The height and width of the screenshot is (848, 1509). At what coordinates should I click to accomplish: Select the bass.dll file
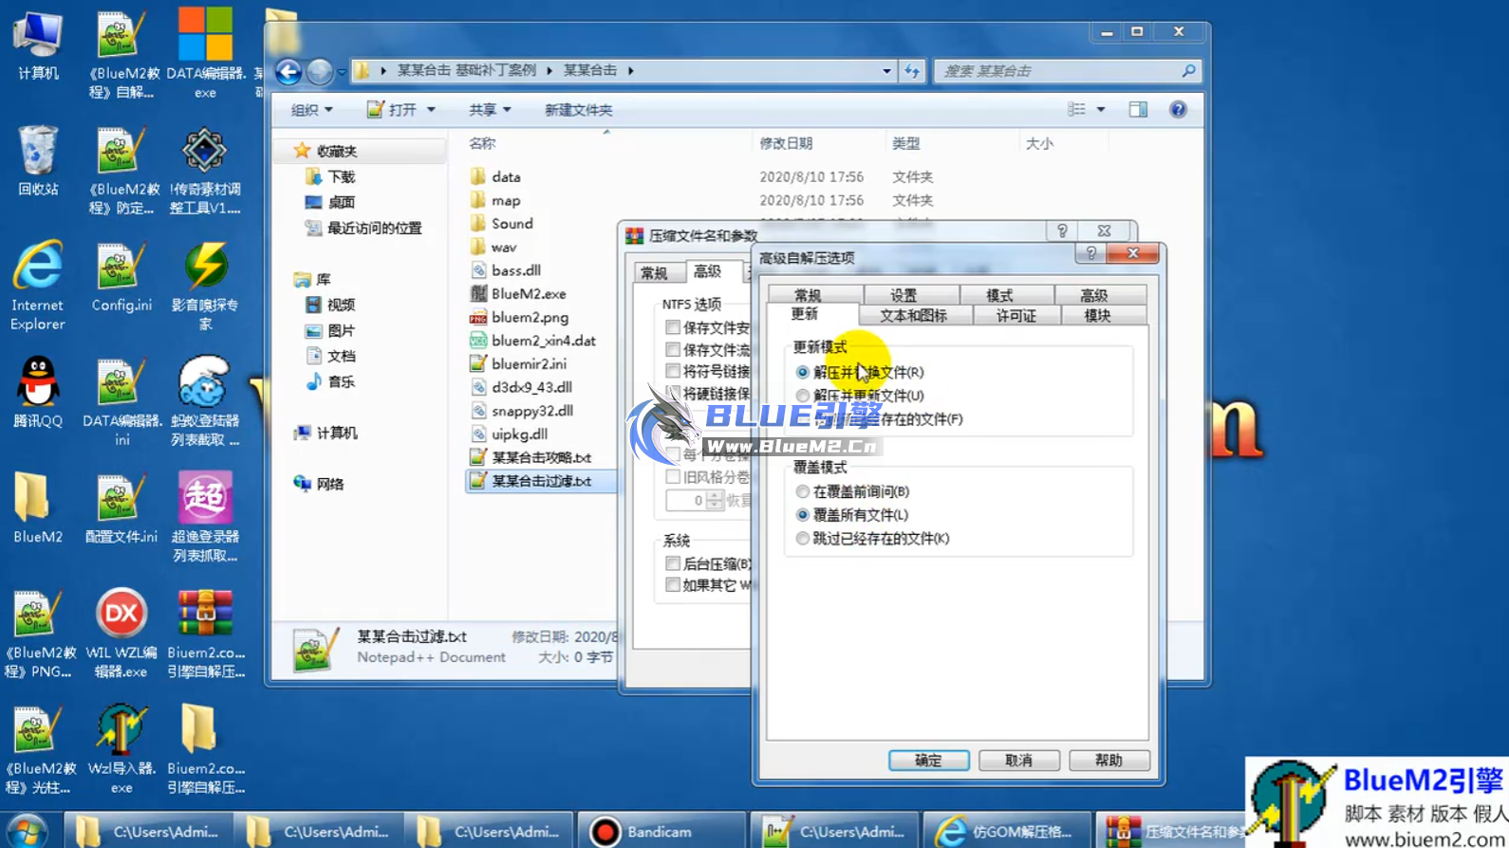point(515,270)
